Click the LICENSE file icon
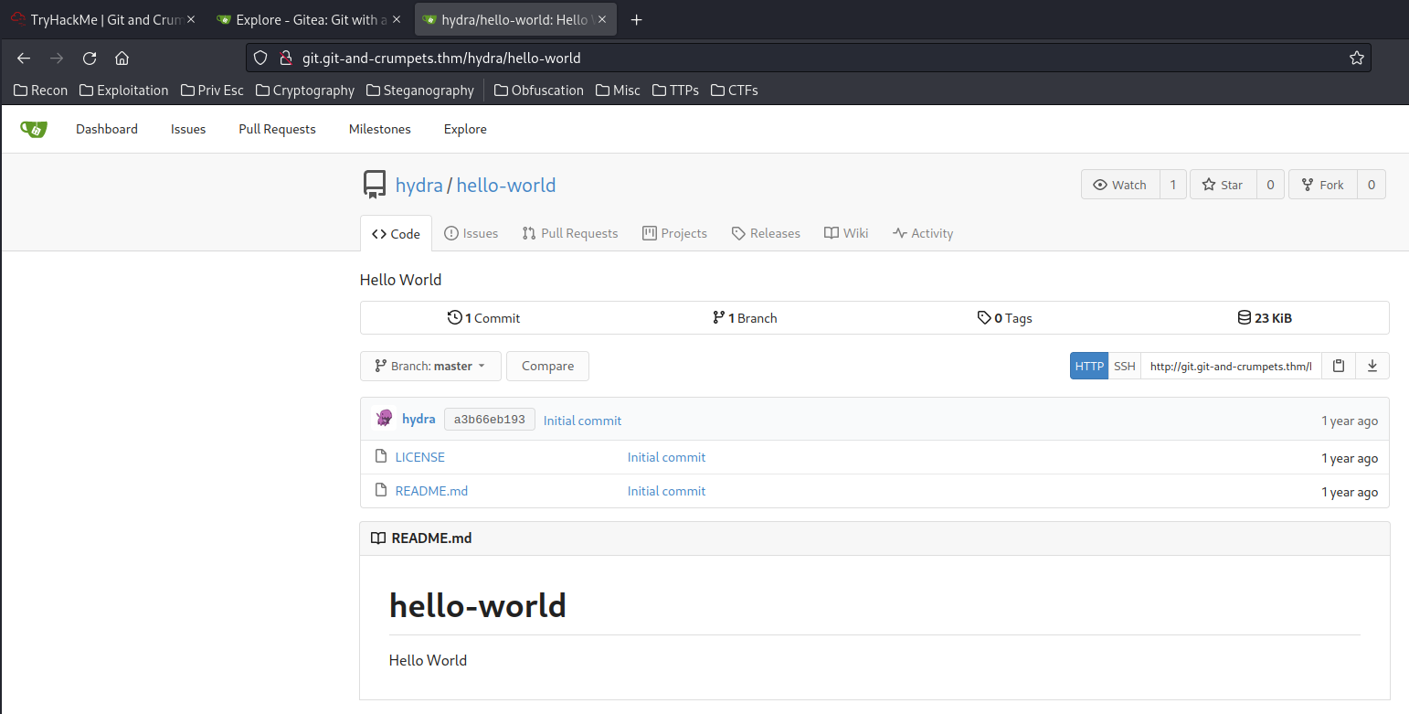 click(x=381, y=456)
